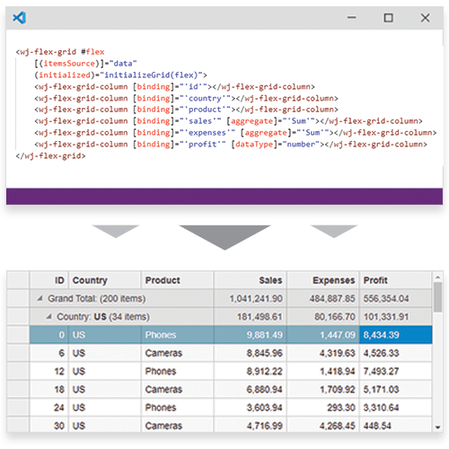Select the Cameras cell in row 6
The height and width of the screenshot is (449, 449).
[x=177, y=353]
